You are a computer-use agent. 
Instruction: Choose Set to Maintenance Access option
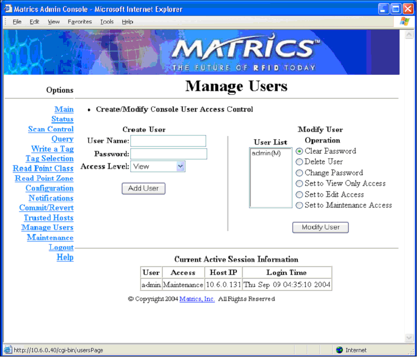tap(299, 205)
